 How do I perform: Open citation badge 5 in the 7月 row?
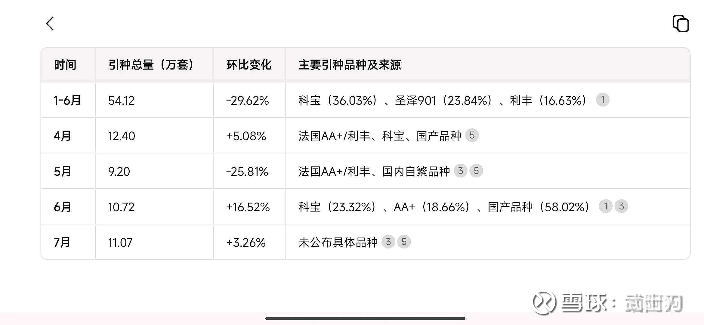(404, 242)
